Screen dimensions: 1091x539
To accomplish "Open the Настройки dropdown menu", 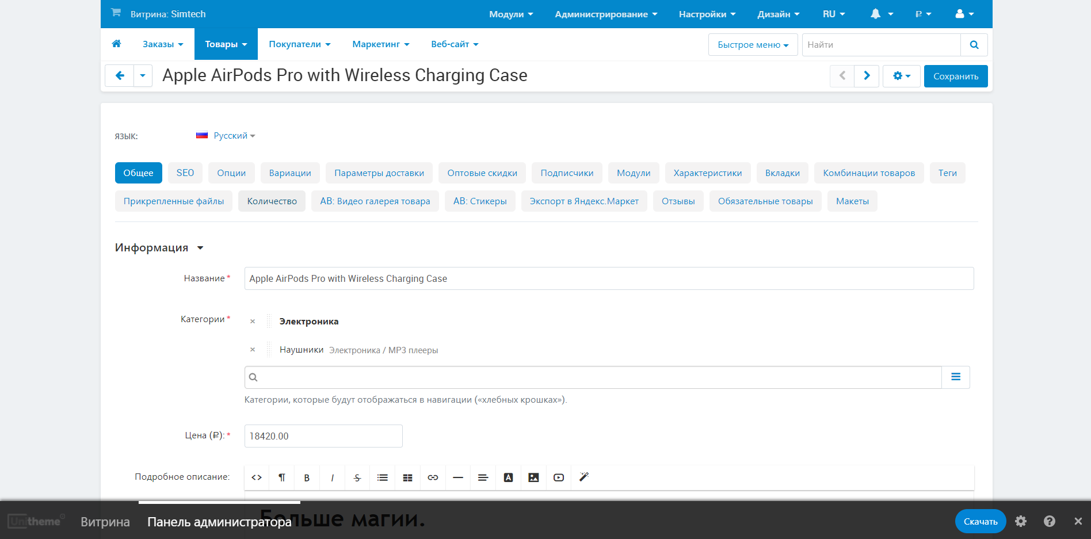I will click(707, 14).
